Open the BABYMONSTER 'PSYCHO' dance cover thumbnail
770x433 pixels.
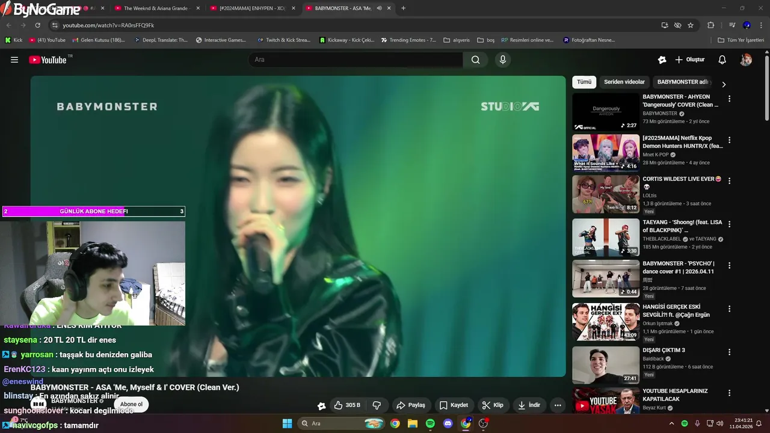click(606, 278)
